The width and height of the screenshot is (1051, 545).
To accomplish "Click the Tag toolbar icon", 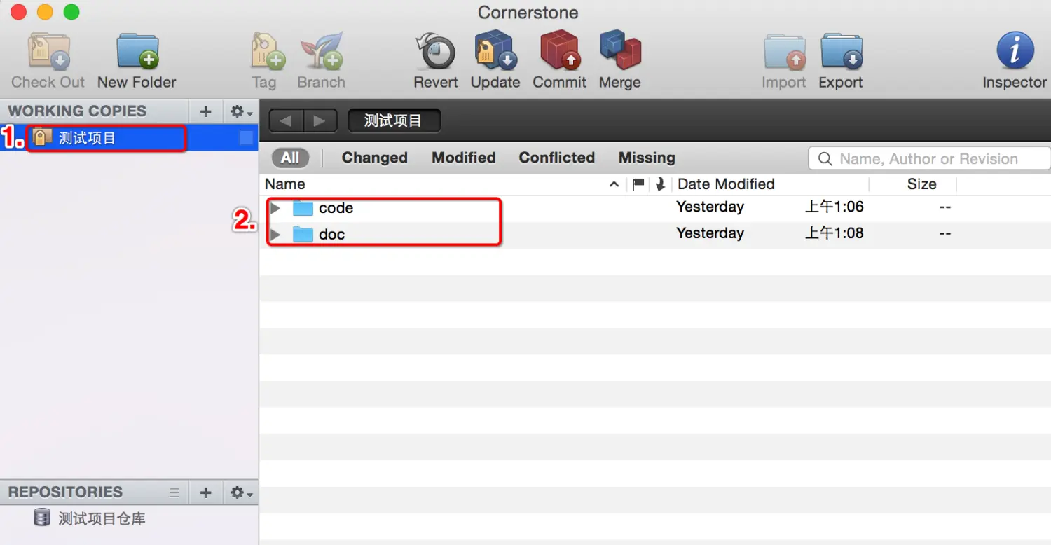I will (266, 50).
